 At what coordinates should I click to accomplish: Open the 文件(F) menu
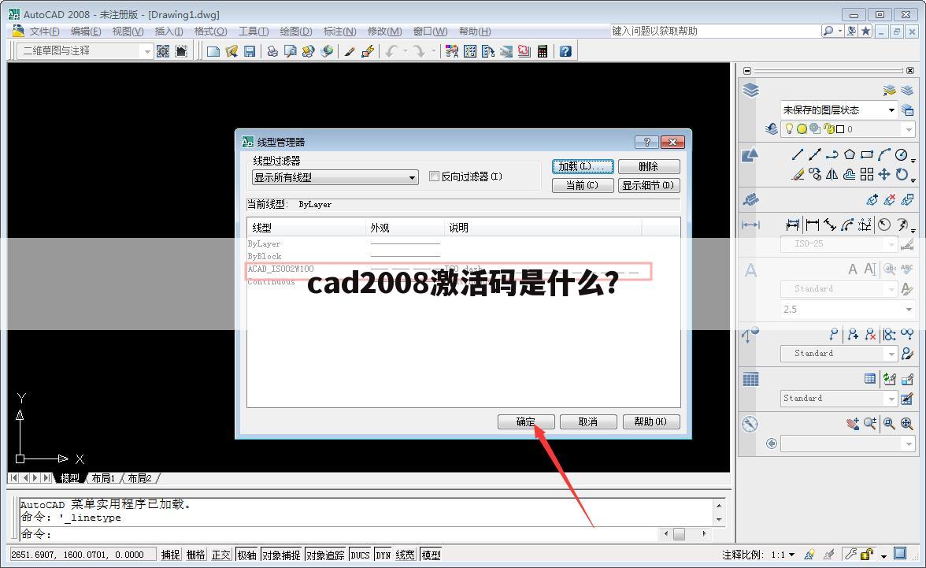(x=44, y=32)
